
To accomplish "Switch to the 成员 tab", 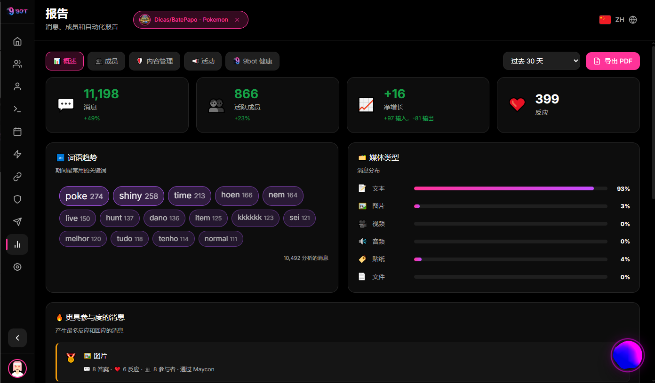I will pos(106,61).
